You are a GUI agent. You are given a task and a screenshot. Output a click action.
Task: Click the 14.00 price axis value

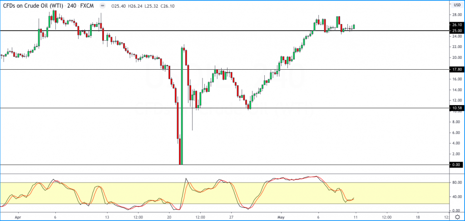click(457, 90)
